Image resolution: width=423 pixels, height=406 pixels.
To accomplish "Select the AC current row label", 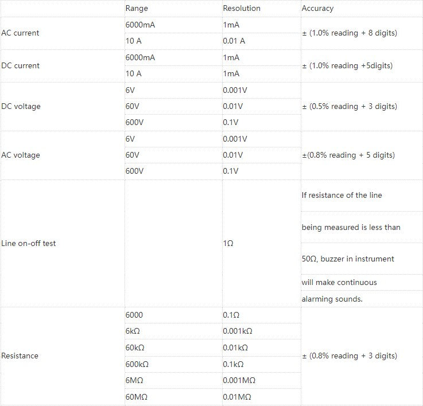I will coord(20,33).
